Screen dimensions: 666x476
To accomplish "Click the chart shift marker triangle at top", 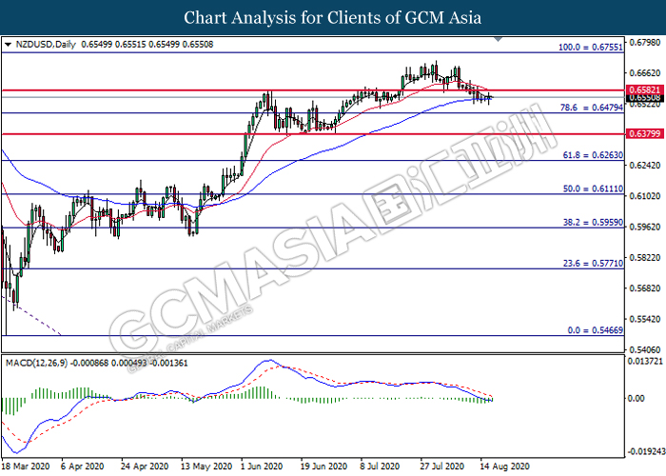I will (x=499, y=40).
